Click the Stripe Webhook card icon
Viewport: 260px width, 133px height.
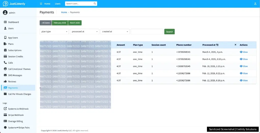pos(5,115)
